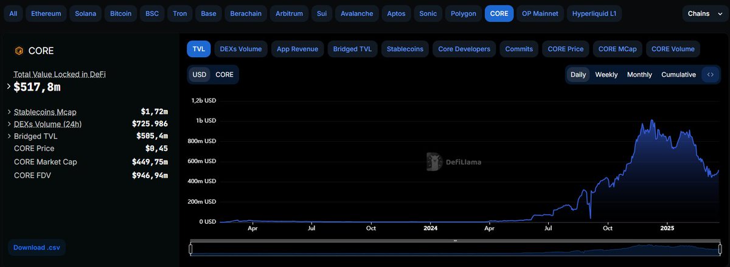The image size is (730, 267).
Task: Select the Avalanche chain
Action: click(357, 13)
